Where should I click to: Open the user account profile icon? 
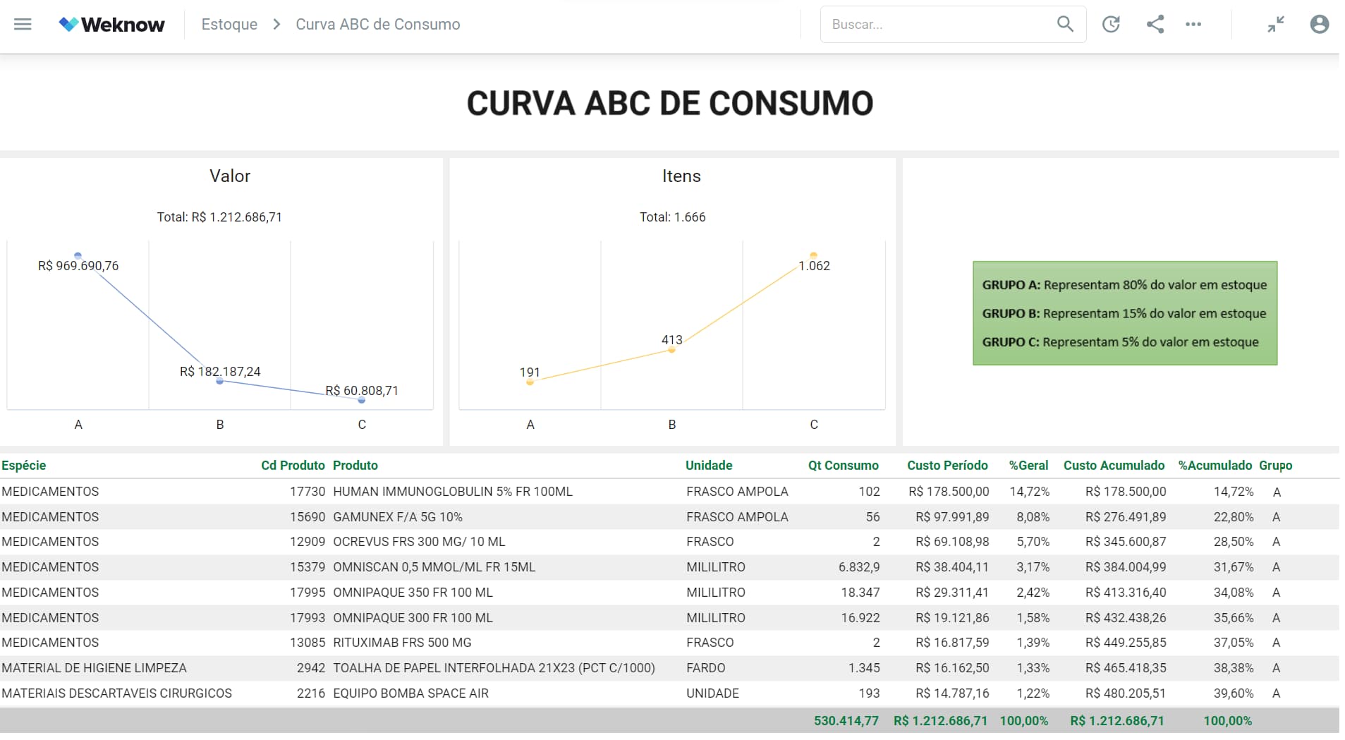[x=1320, y=24]
